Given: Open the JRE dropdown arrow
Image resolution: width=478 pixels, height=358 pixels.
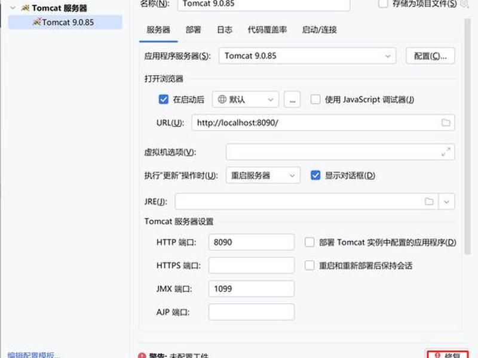Looking at the screenshot, I should (x=446, y=201).
